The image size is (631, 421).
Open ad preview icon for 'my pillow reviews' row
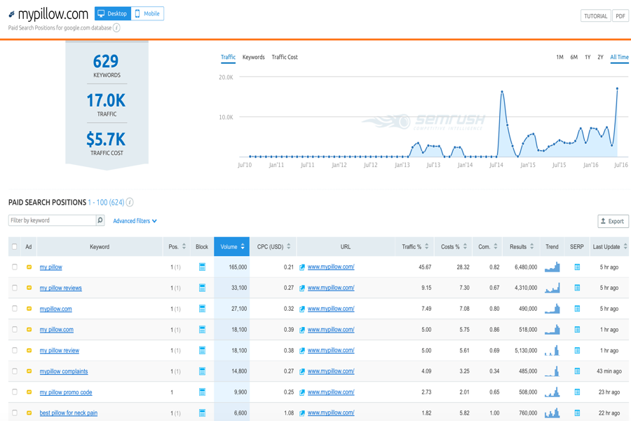[x=29, y=288]
